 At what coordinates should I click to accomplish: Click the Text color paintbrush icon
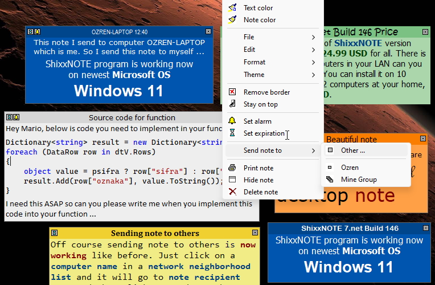[232, 7]
